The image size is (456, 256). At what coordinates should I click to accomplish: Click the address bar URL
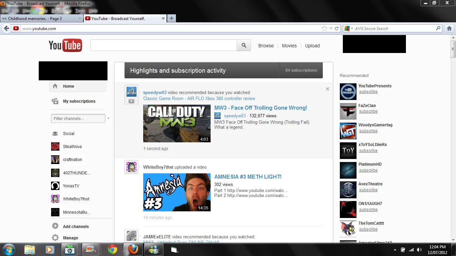tap(39, 29)
